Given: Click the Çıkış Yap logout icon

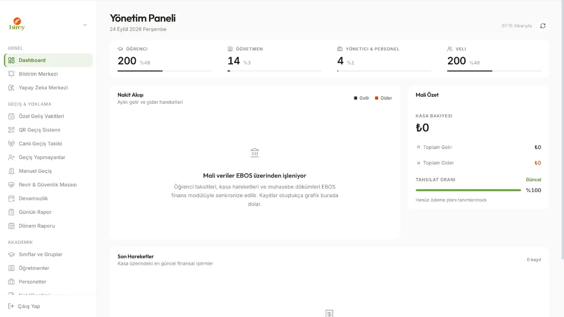Looking at the screenshot, I should click(x=11, y=306).
